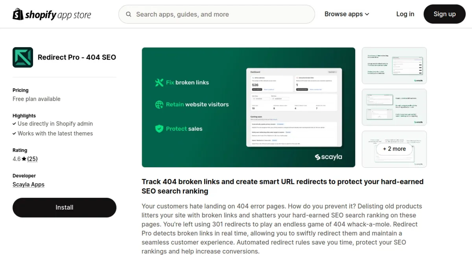Click the + 2 more button
The width and height of the screenshot is (472, 255).
pos(394,149)
